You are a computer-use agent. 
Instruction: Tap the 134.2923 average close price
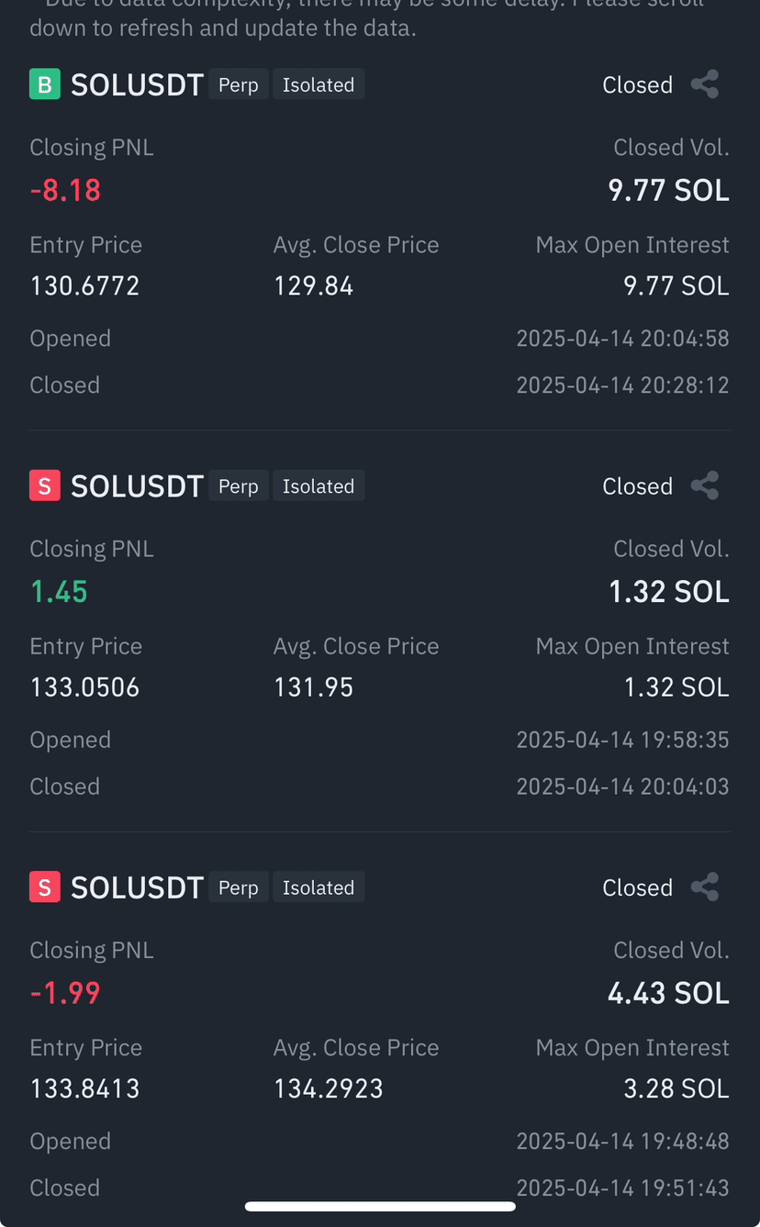(329, 1089)
